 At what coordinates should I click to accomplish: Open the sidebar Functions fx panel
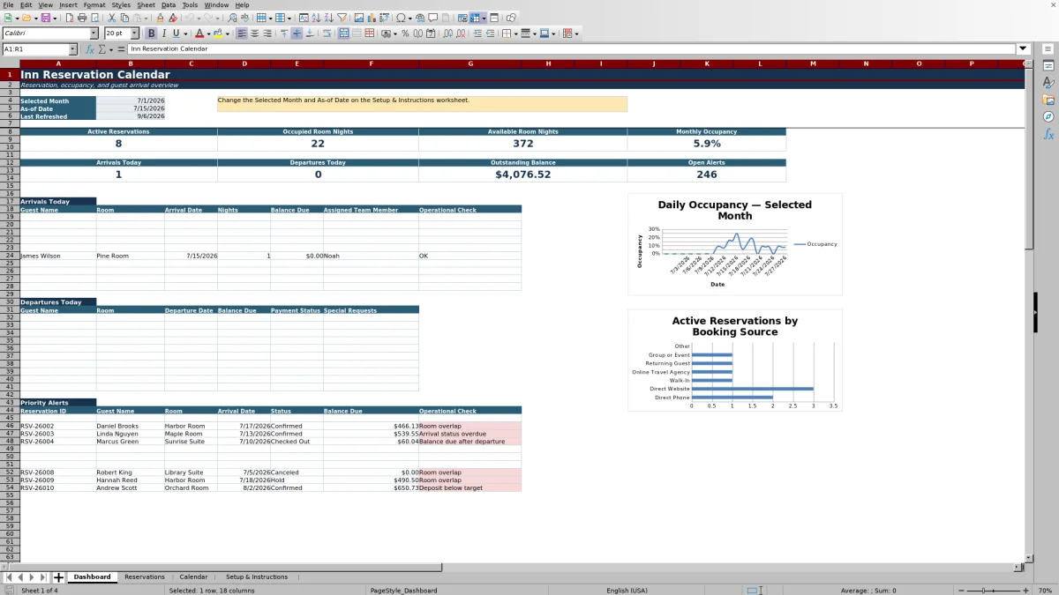click(x=1048, y=134)
